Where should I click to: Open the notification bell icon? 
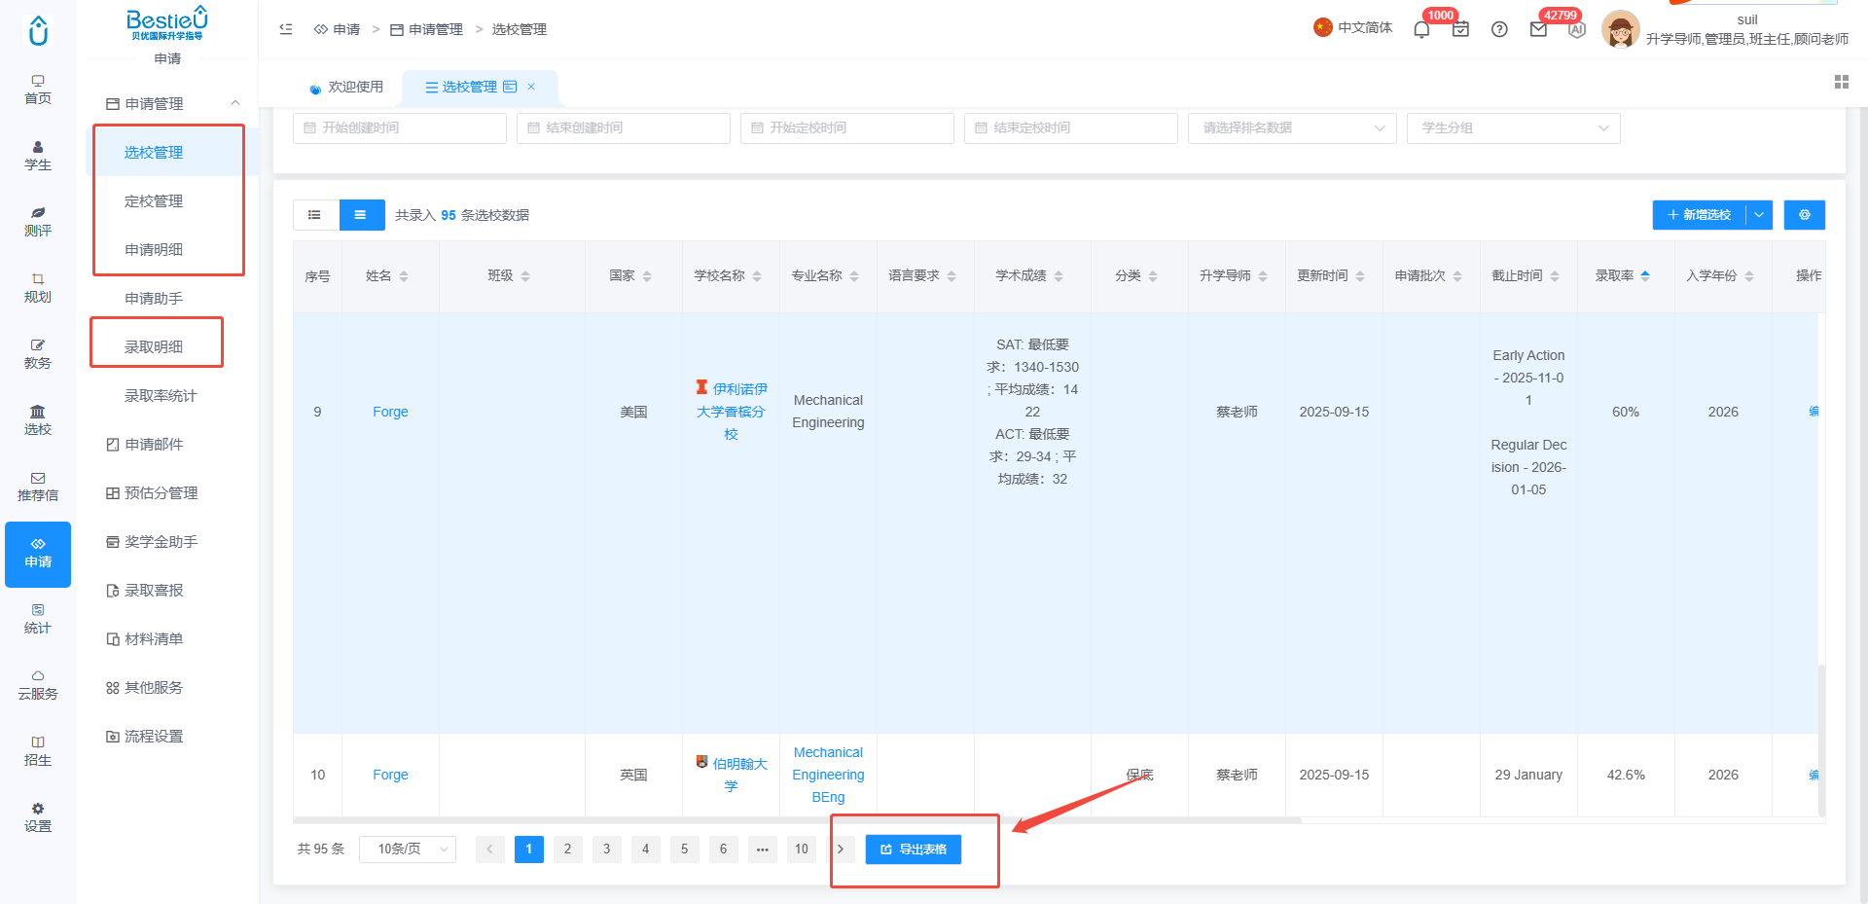[x=1421, y=29]
